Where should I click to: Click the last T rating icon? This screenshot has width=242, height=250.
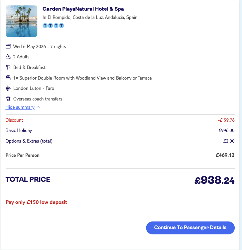tap(61, 26)
